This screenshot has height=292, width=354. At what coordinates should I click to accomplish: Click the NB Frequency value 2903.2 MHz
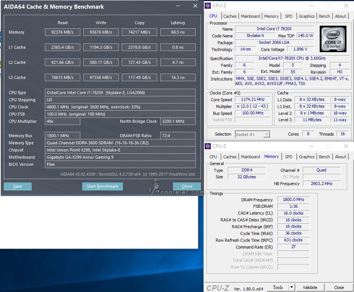coord(322,184)
